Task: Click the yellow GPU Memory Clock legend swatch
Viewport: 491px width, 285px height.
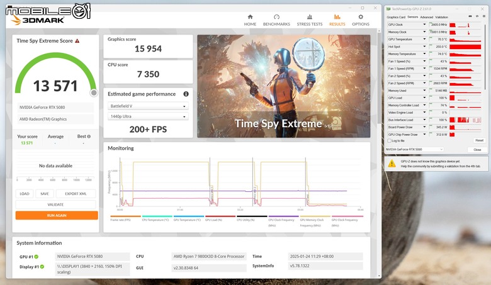Action: click(315, 216)
